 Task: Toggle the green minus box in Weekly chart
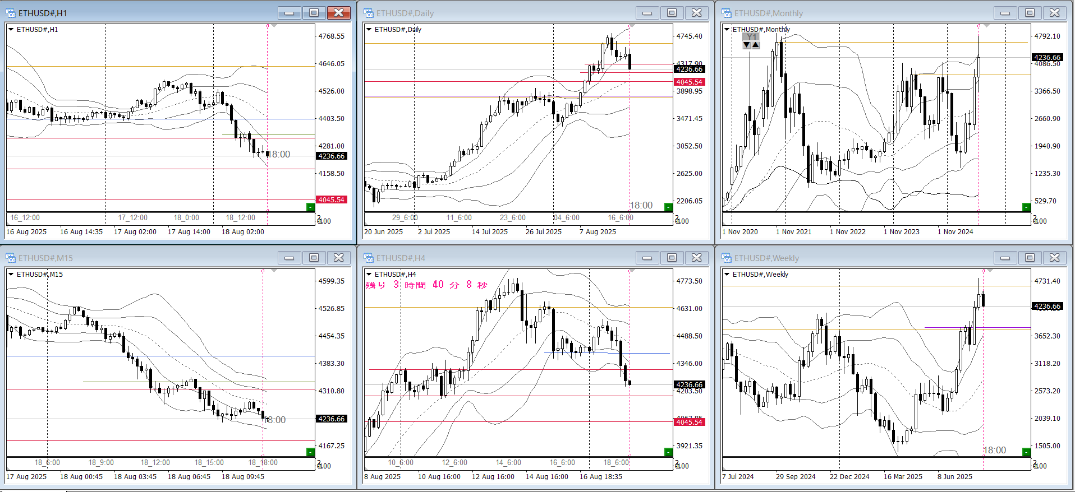pyautogui.click(x=1026, y=452)
